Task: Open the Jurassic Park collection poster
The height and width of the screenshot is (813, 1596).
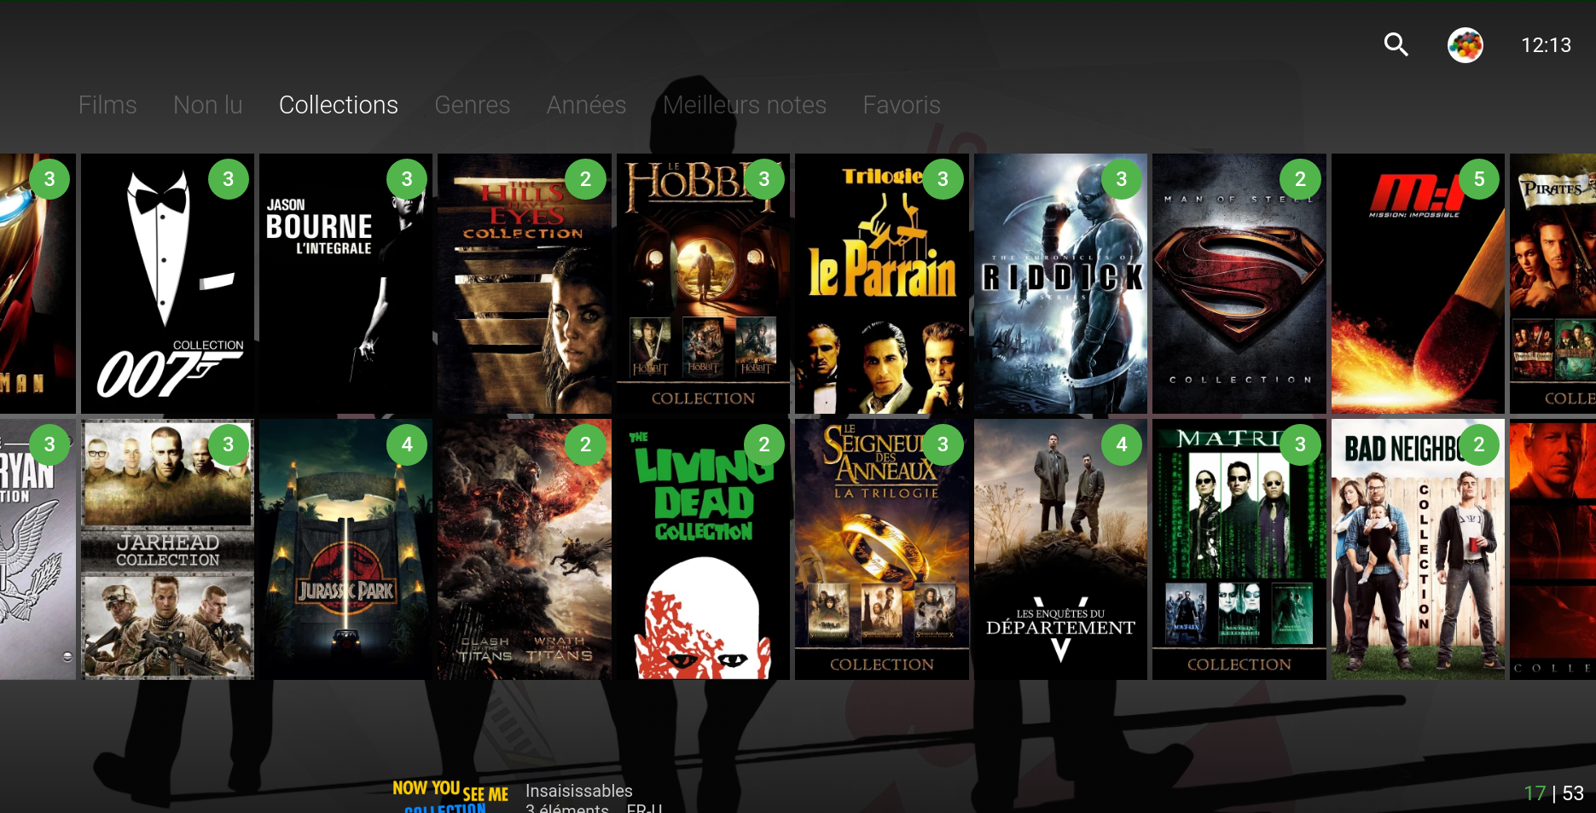Action: coord(346,549)
